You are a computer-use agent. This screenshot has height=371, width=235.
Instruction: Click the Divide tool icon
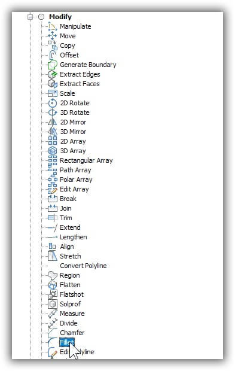(x=53, y=323)
